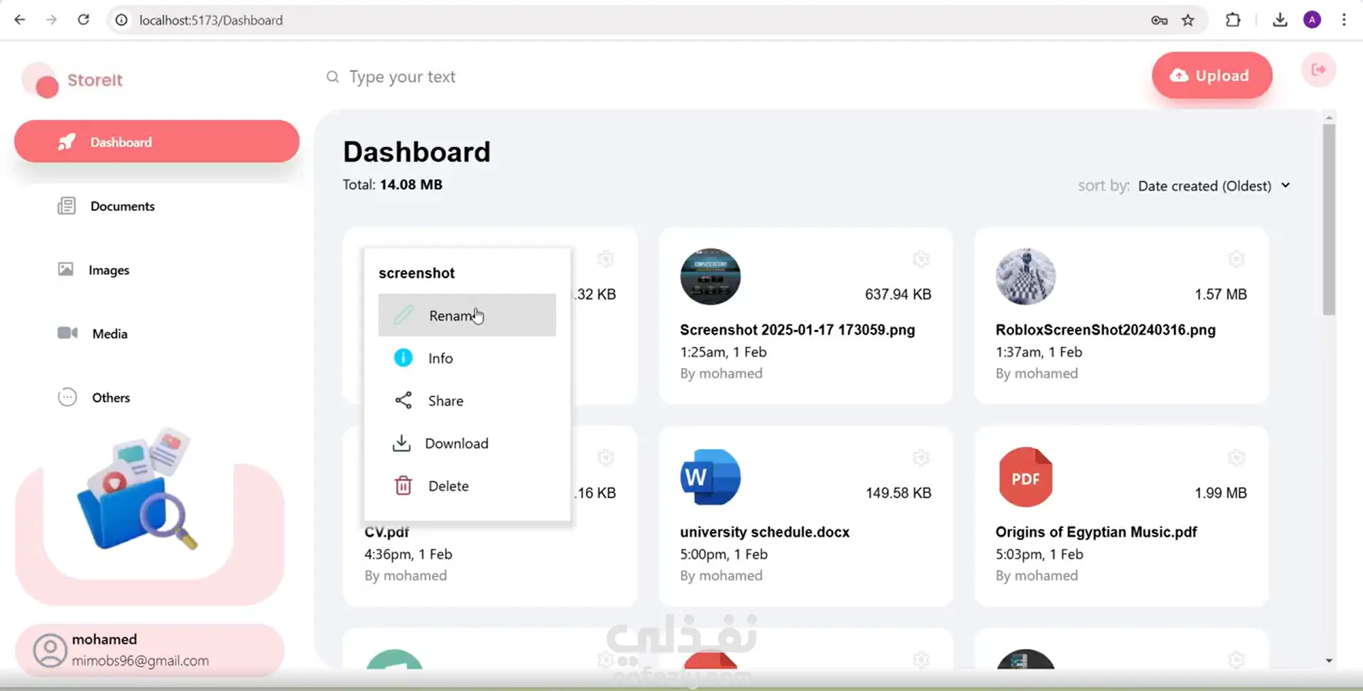Screen dimensions: 1363x691
Task: Click the '1.57 MB' file size
Action: click(1220, 294)
